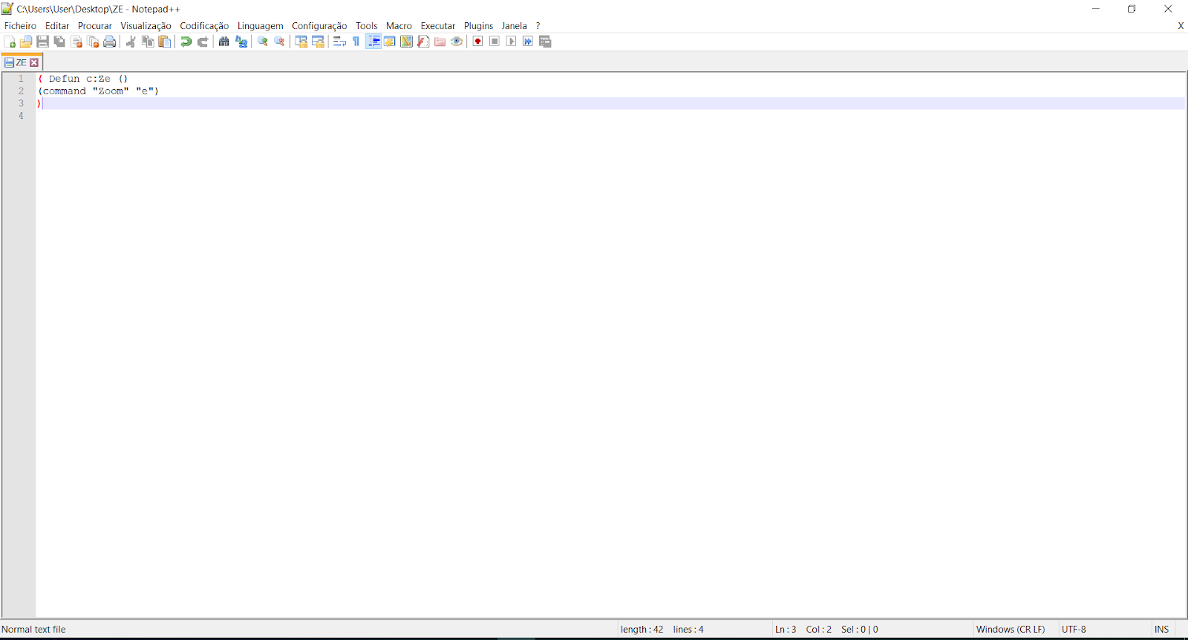This screenshot has width=1188, height=640.
Task: Close the ZE tab with its red X
Action: (34, 63)
